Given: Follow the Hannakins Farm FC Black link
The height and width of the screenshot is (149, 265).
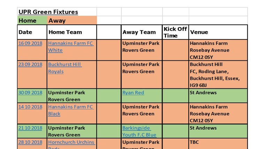Looking at the screenshot, I should (x=71, y=107).
